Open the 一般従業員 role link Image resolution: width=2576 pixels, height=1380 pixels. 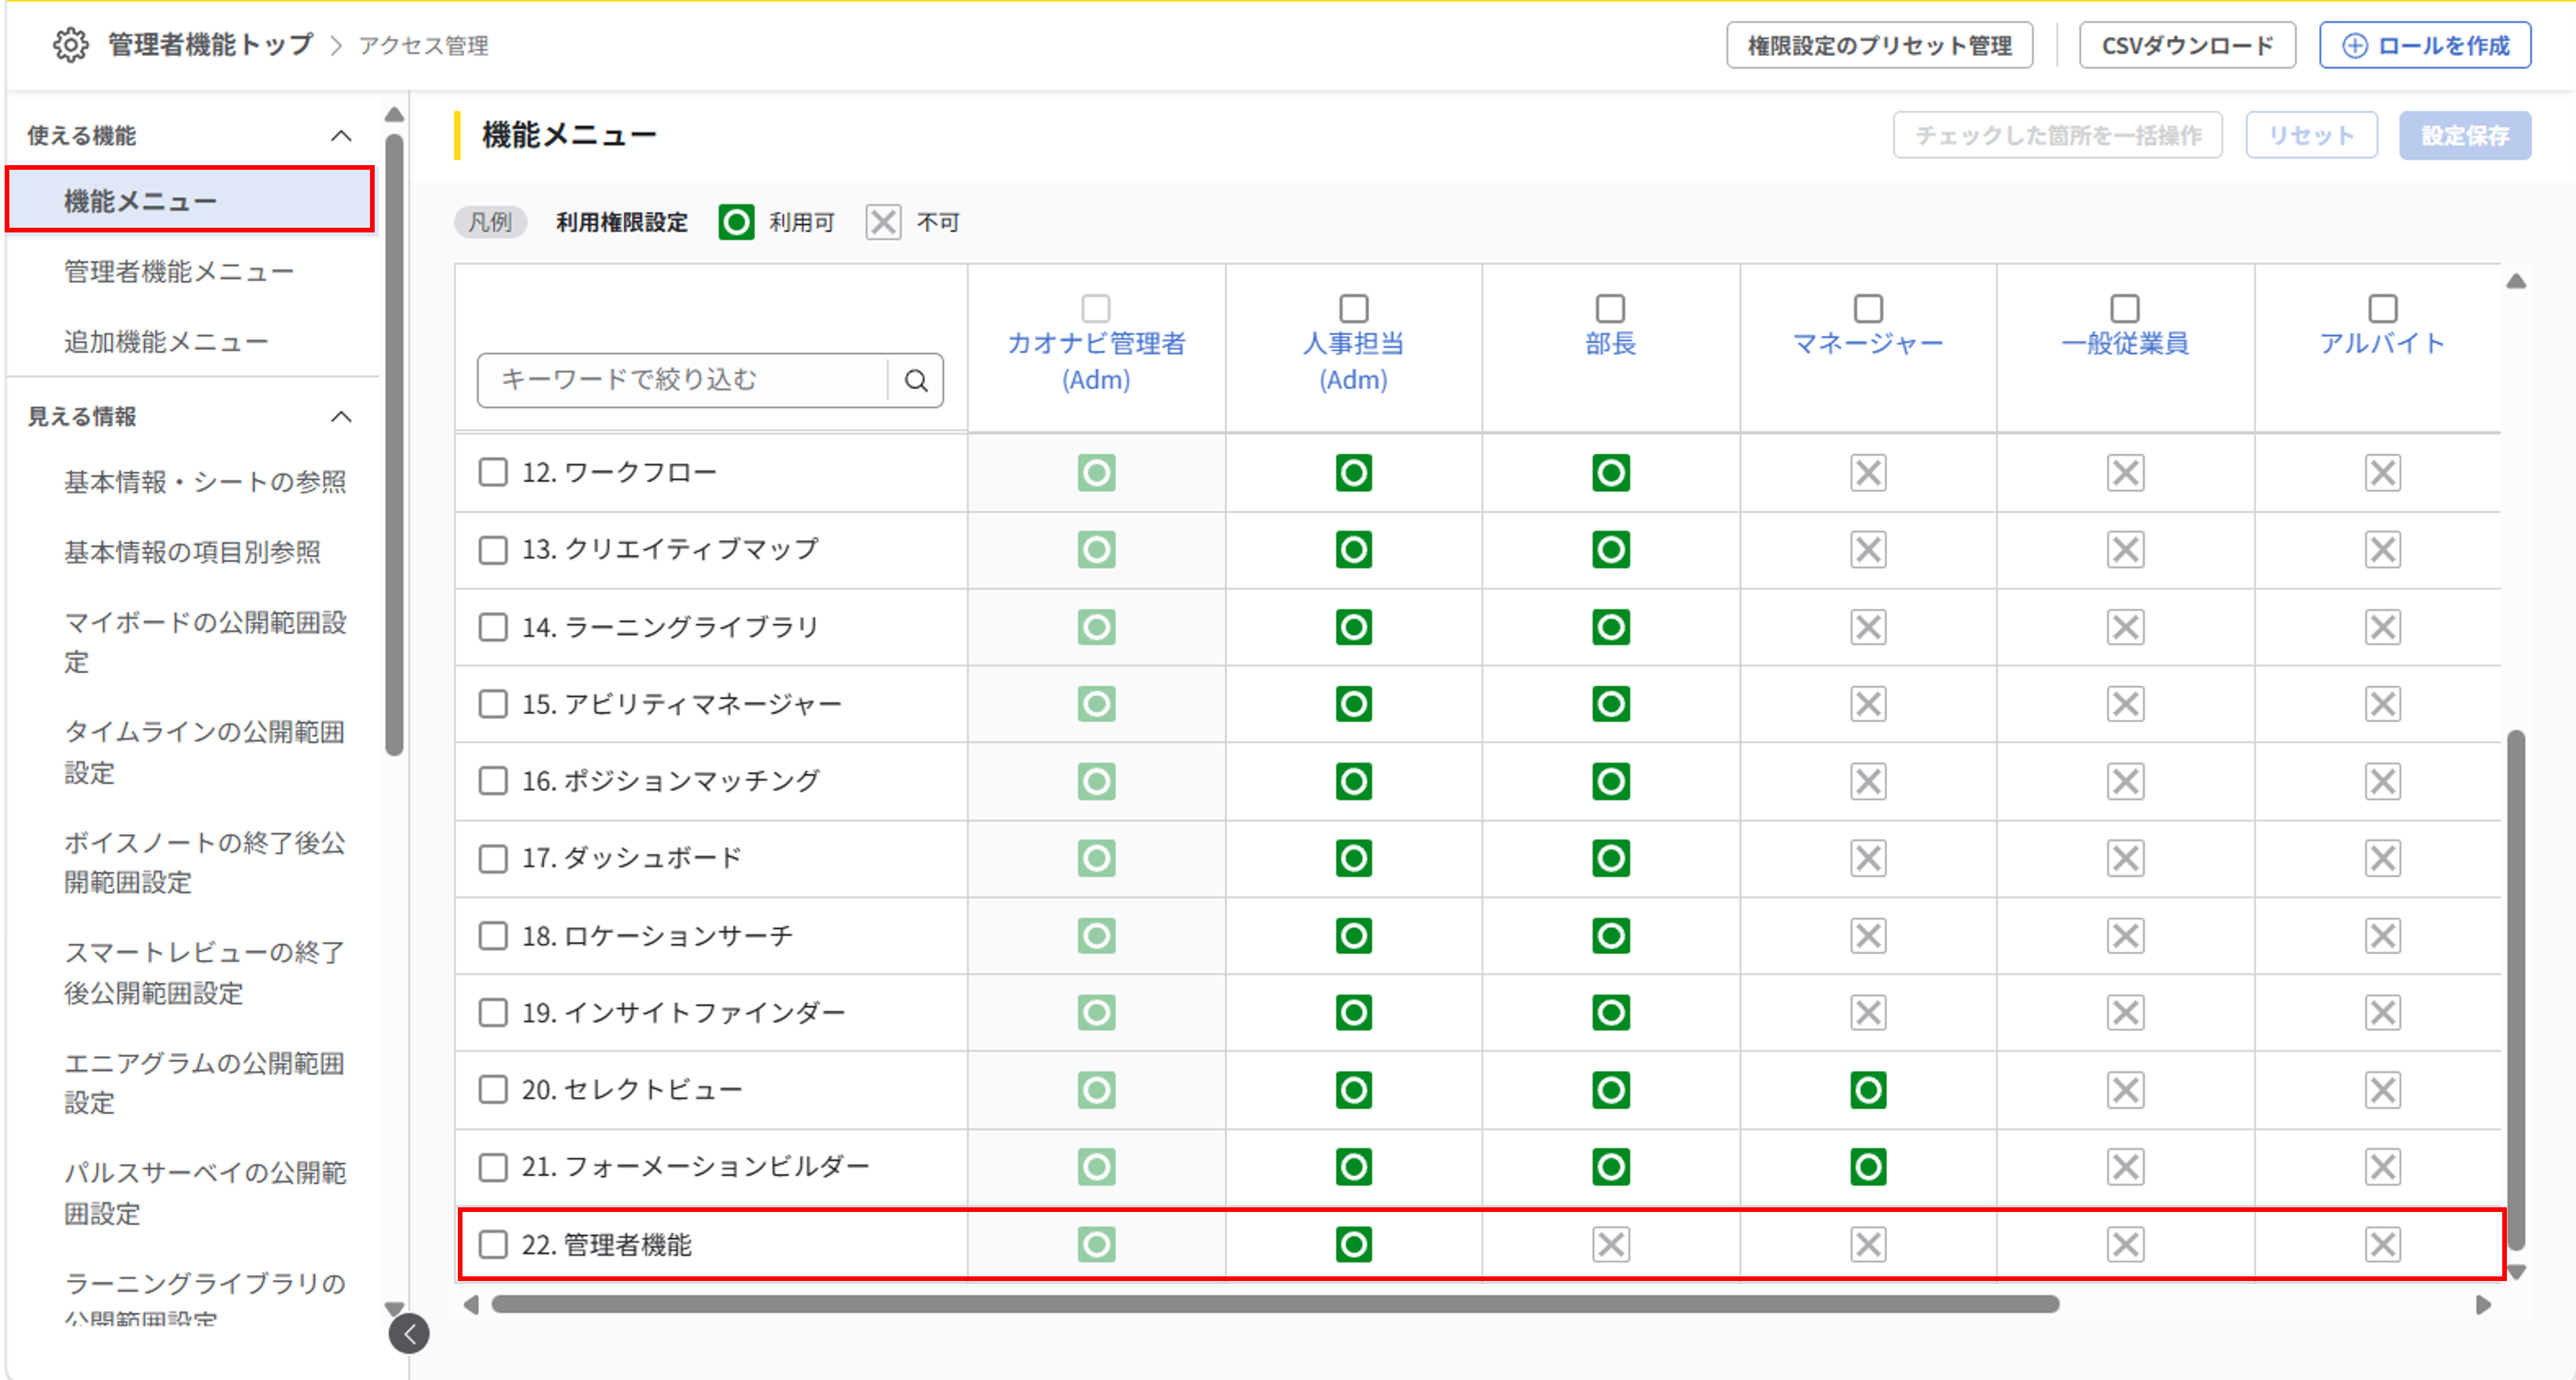click(x=2125, y=343)
